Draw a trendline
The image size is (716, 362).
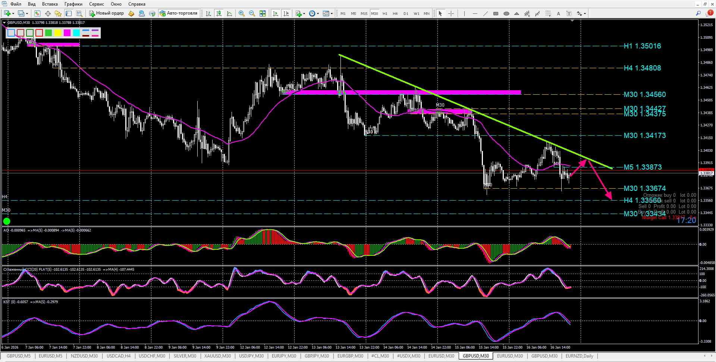[x=485, y=13]
